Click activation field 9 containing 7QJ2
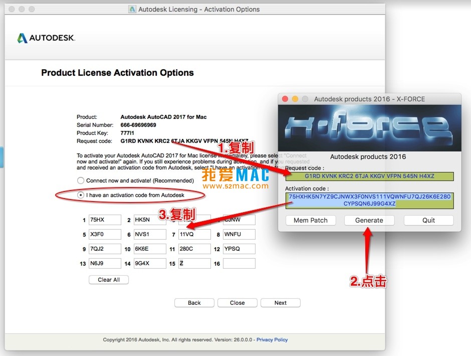The width and height of the screenshot is (471, 356). click(105, 249)
